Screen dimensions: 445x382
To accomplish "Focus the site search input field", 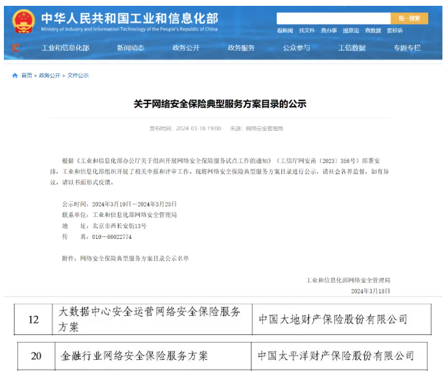I will click(x=334, y=18).
